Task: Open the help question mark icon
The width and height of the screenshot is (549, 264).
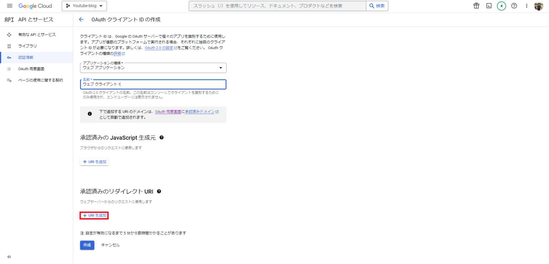Action: pos(514,6)
